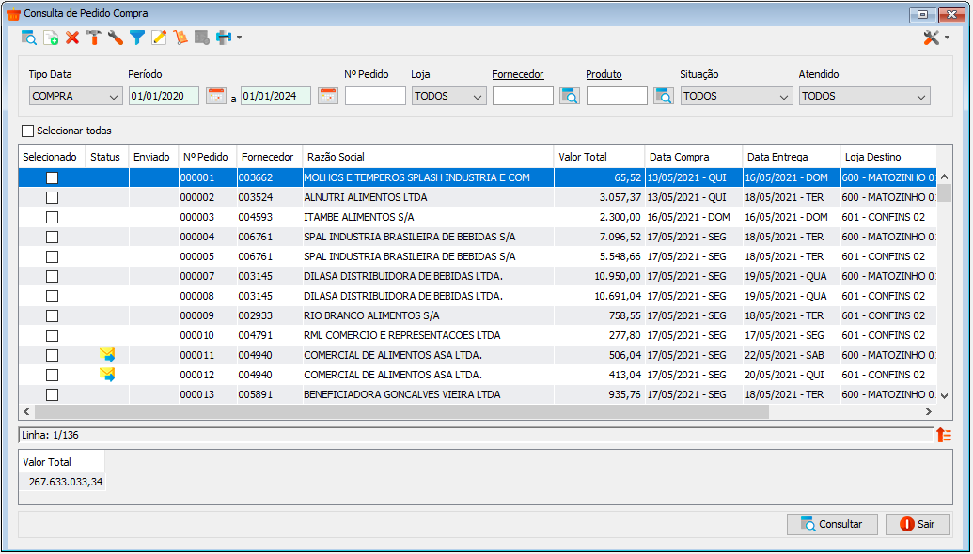Screen dimensions: 973x554
Task: Click the red sort arrow icon beside Linha
Action: [944, 435]
